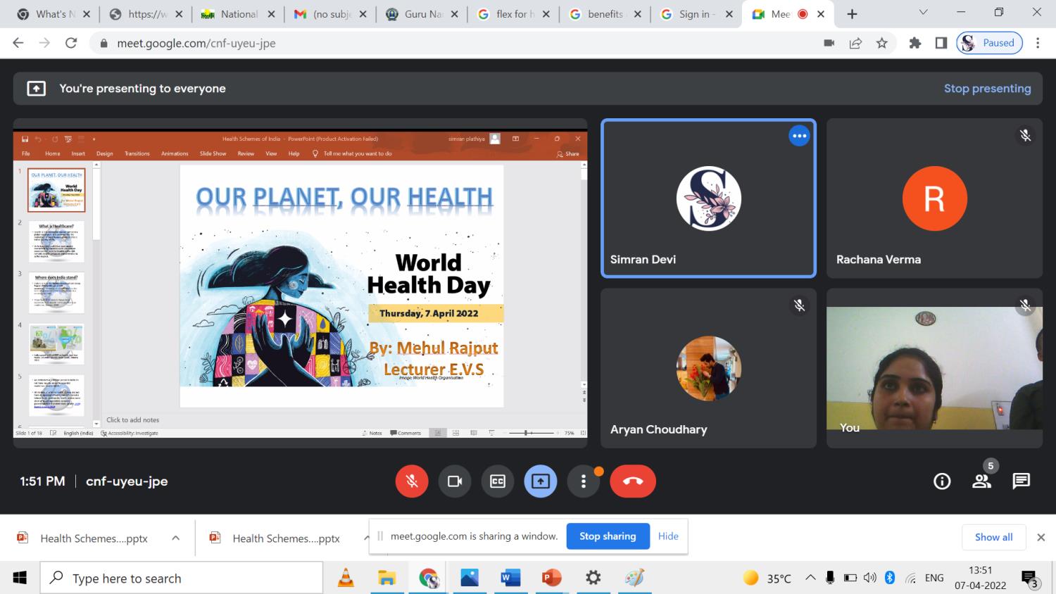The image size is (1056, 594).
Task: Click Show all downloads button
Action: tap(993, 537)
